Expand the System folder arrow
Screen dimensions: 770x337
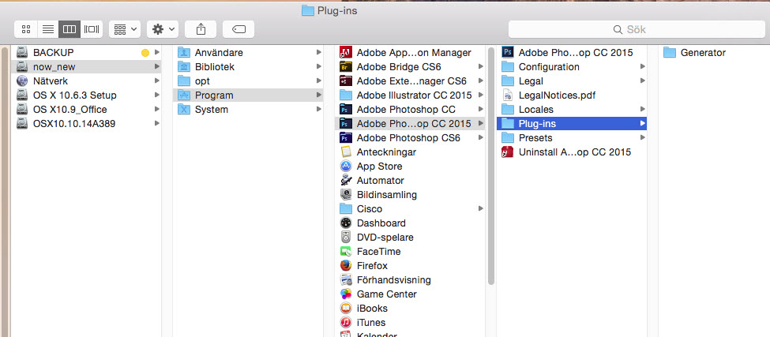tap(319, 110)
